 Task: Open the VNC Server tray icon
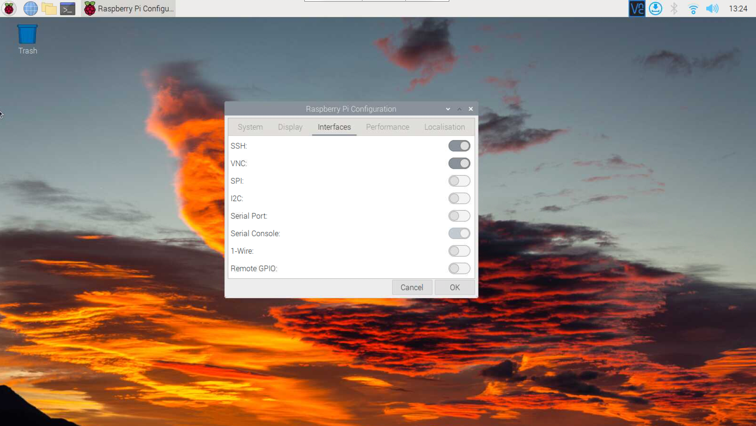point(636,8)
